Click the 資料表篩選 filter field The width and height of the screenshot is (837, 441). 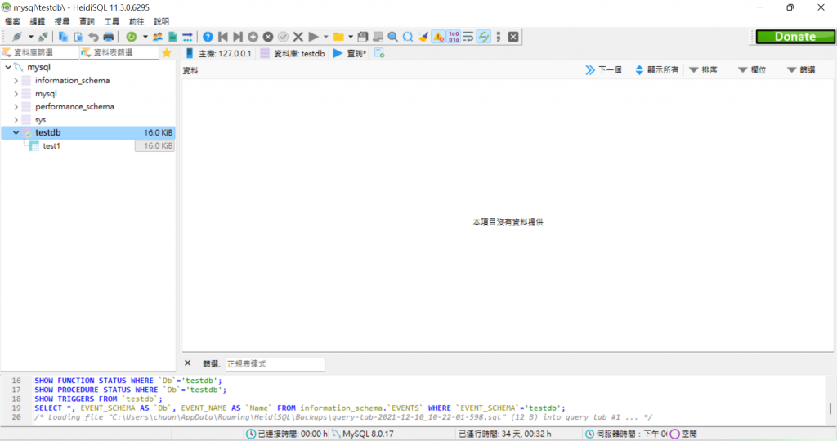119,52
